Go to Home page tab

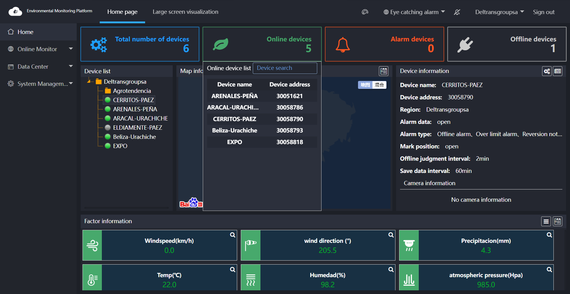coord(122,12)
